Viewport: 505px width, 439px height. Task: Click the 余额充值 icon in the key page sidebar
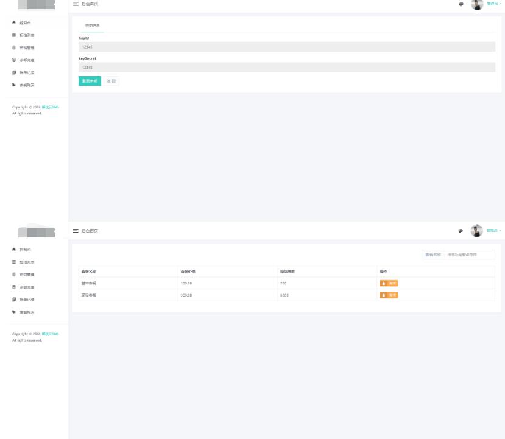pyautogui.click(x=14, y=60)
